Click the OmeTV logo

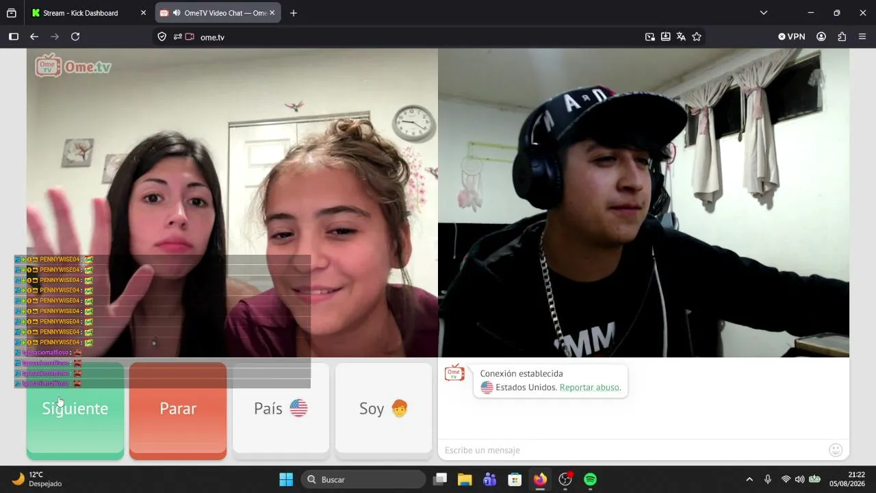click(73, 66)
